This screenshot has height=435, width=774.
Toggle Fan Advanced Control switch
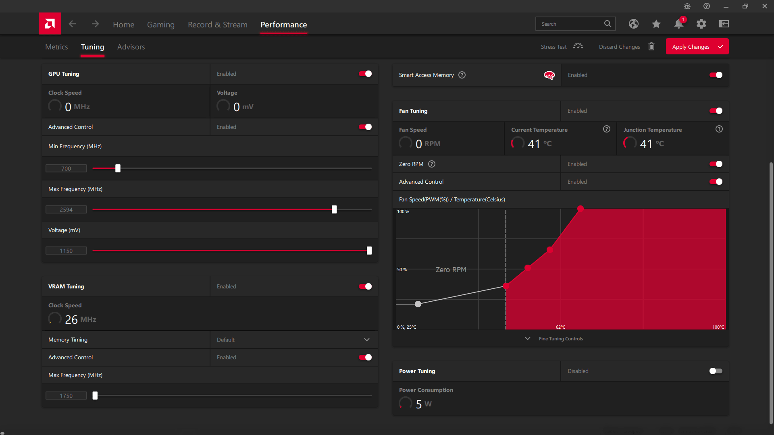pyautogui.click(x=716, y=182)
